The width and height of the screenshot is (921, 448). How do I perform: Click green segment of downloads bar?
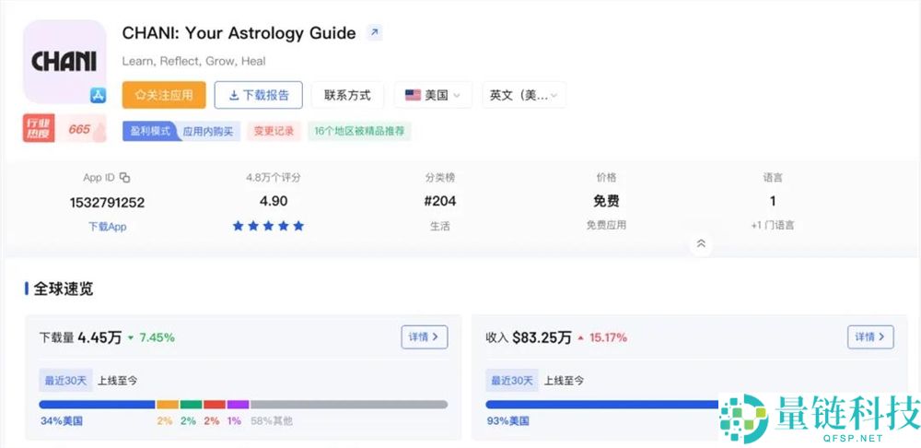click(x=191, y=405)
